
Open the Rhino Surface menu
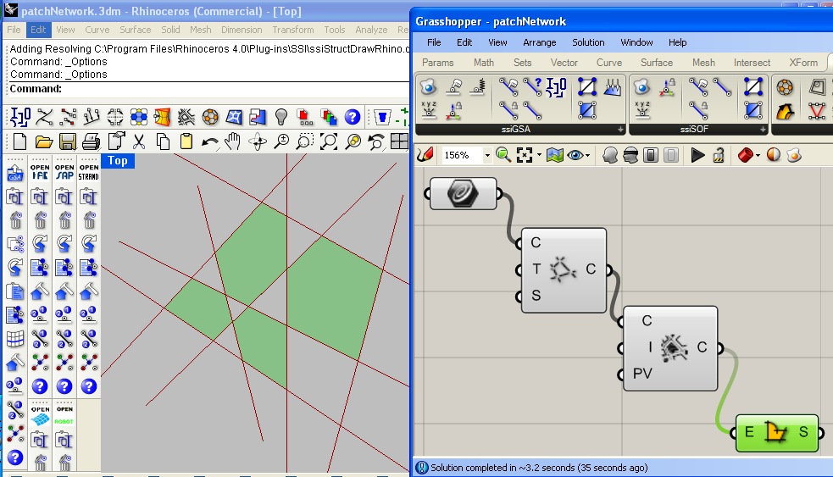135,30
